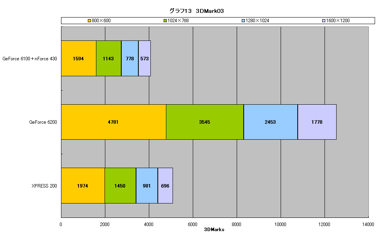Select the lavender bar segment showing 573
This screenshot has height=235, width=377.
point(145,58)
